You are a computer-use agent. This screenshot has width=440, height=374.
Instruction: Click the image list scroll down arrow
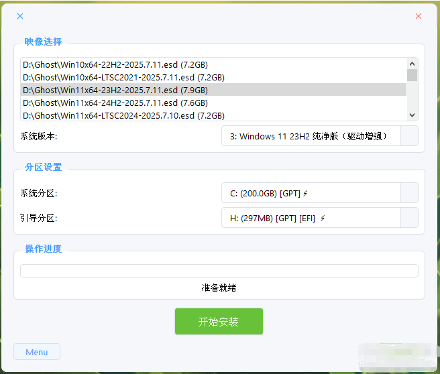click(x=412, y=115)
